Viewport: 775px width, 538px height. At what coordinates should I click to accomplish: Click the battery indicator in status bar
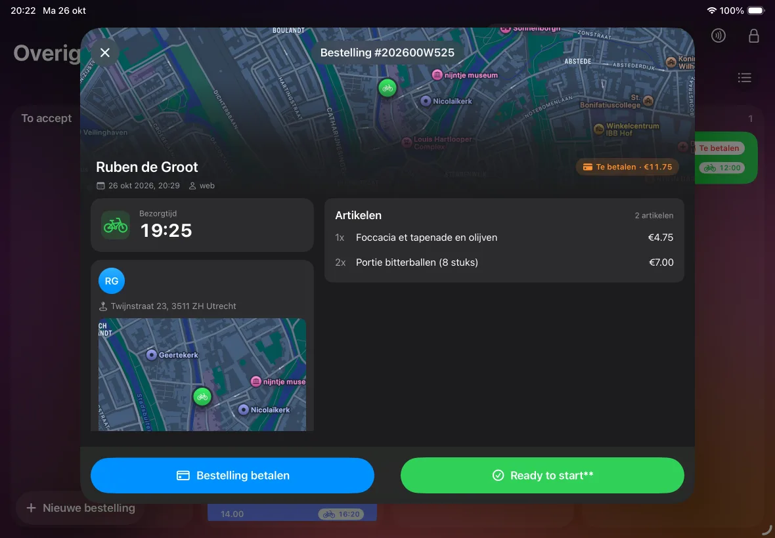tap(756, 10)
